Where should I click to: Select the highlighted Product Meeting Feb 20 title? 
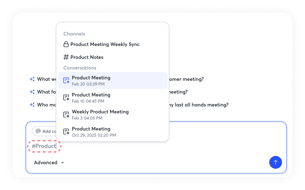[91, 78]
